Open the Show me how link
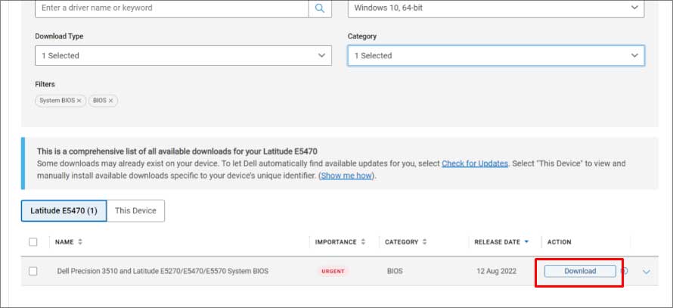673x308 pixels. coord(346,176)
